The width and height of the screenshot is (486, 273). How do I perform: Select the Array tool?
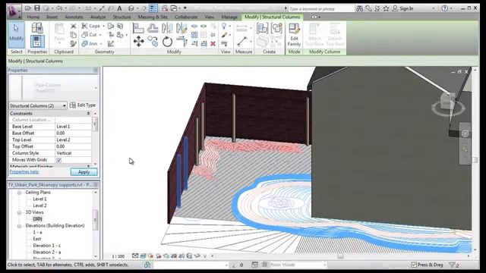coord(194,35)
